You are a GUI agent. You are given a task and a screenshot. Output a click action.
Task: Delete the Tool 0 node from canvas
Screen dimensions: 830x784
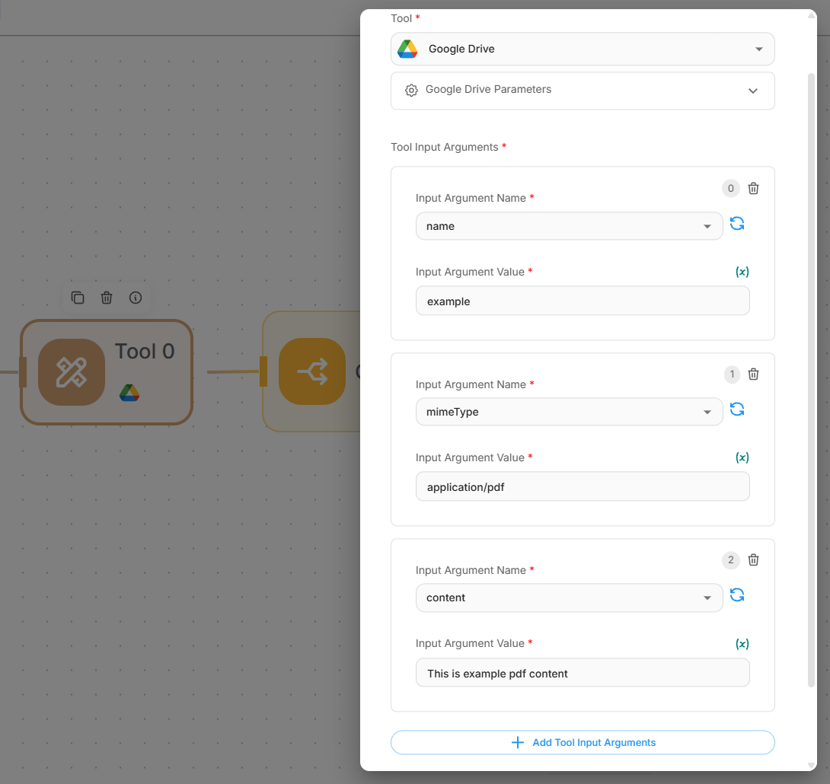click(107, 298)
